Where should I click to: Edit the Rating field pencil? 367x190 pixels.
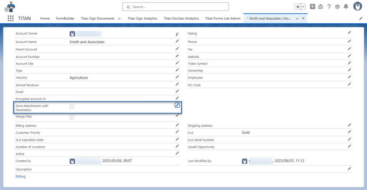[x=349, y=33]
